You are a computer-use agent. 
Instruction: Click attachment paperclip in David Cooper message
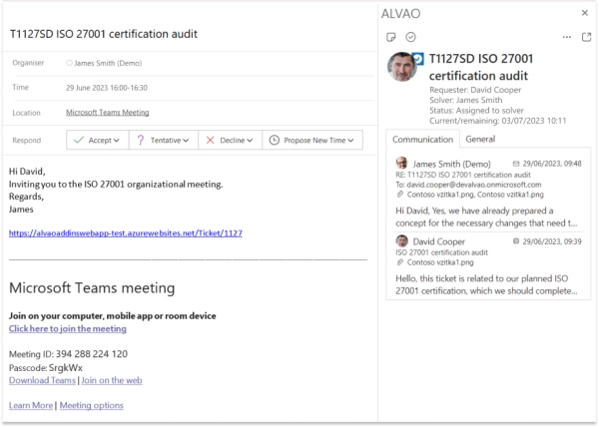400,262
